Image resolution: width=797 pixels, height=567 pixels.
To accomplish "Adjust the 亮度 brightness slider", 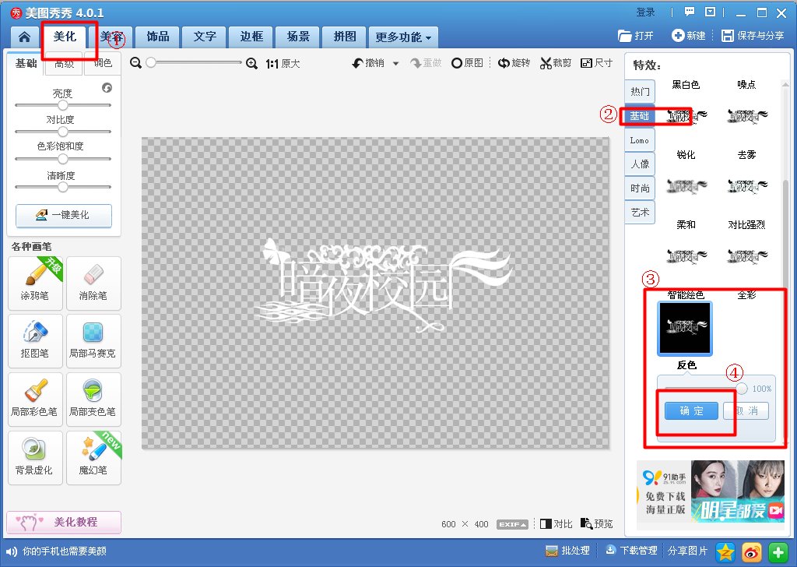I will click(x=62, y=104).
